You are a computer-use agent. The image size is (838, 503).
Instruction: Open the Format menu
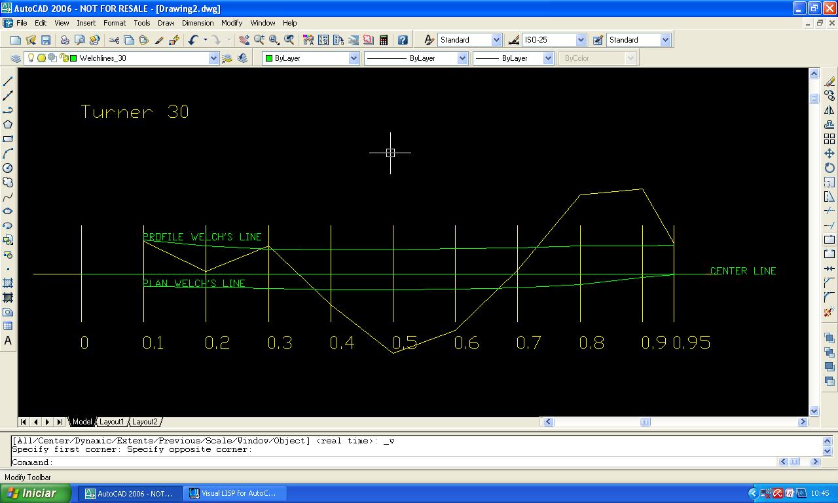coord(115,23)
